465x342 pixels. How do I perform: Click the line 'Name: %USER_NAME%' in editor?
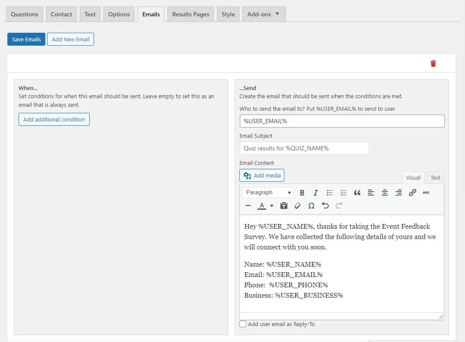(283, 264)
